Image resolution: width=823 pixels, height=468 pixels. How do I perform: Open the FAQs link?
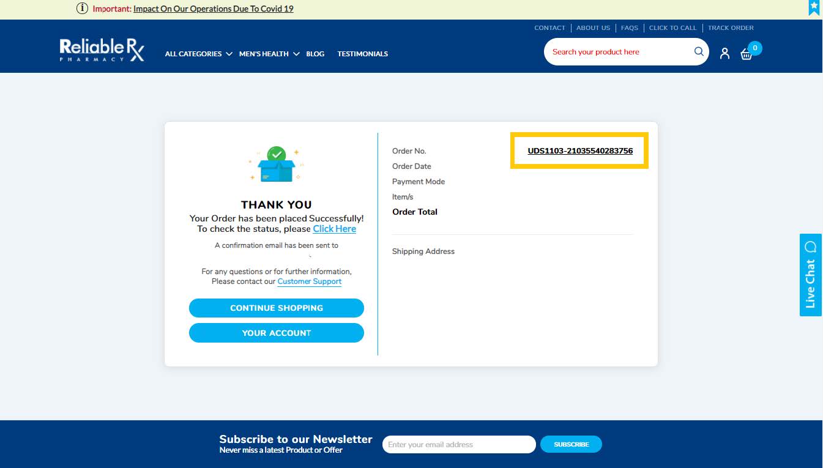(630, 28)
